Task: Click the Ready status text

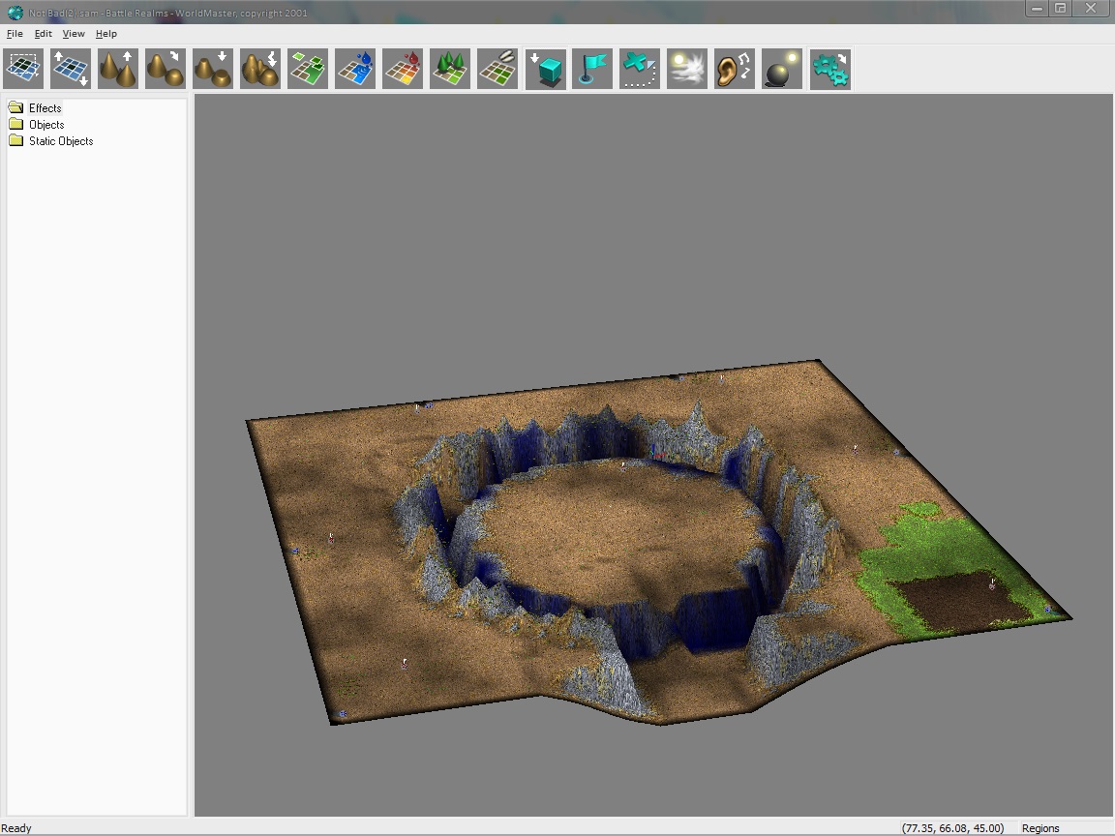Action: pos(16,828)
